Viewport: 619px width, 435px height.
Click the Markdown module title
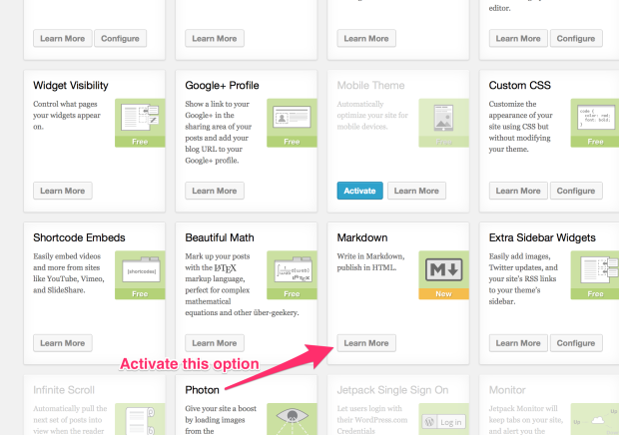click(x=362, y=237)
